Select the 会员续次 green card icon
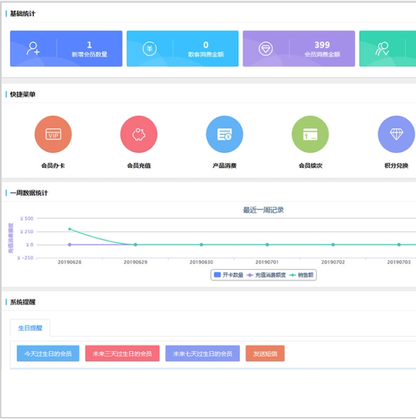The image size is (416, 419). [310, 134]
